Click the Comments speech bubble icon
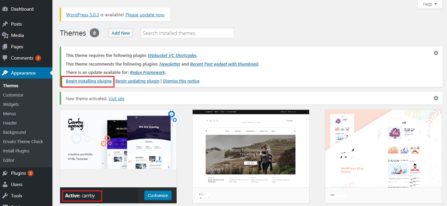Viewport: 447px width, 206px height. click(5, 58)
